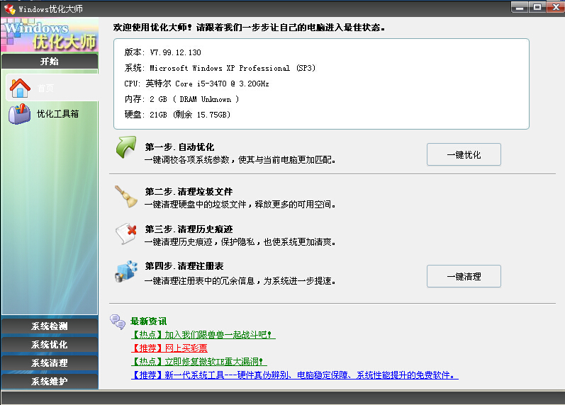Click the chat bubbles news icon
565x405 pixels.
pos(118,321)
